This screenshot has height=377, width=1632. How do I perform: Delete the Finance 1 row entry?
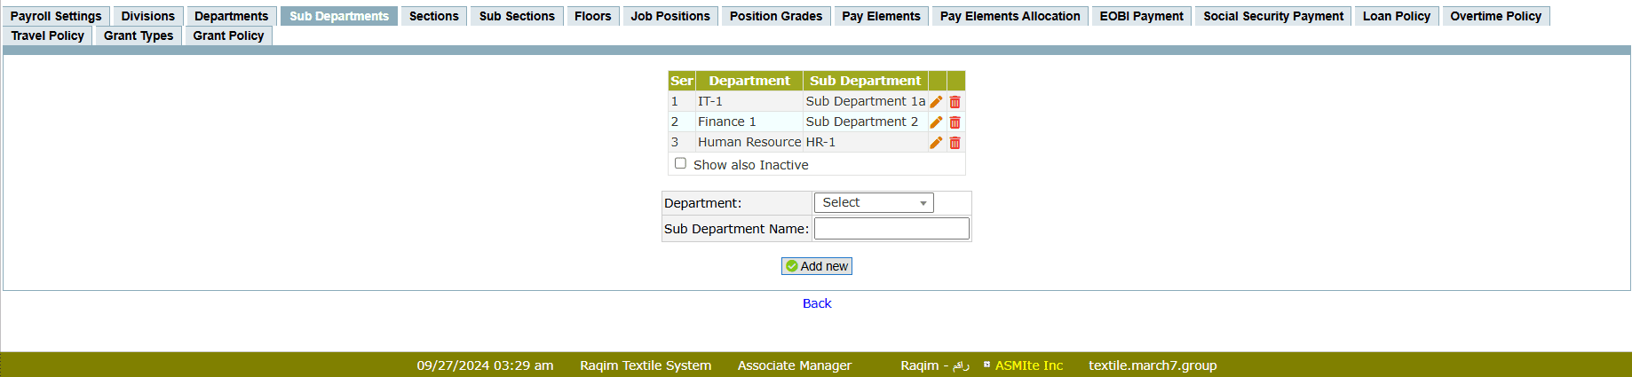(955, 122)
